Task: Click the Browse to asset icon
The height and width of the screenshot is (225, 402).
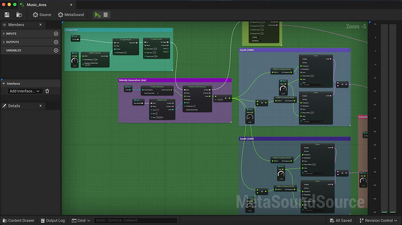Action: click(19, 15)
